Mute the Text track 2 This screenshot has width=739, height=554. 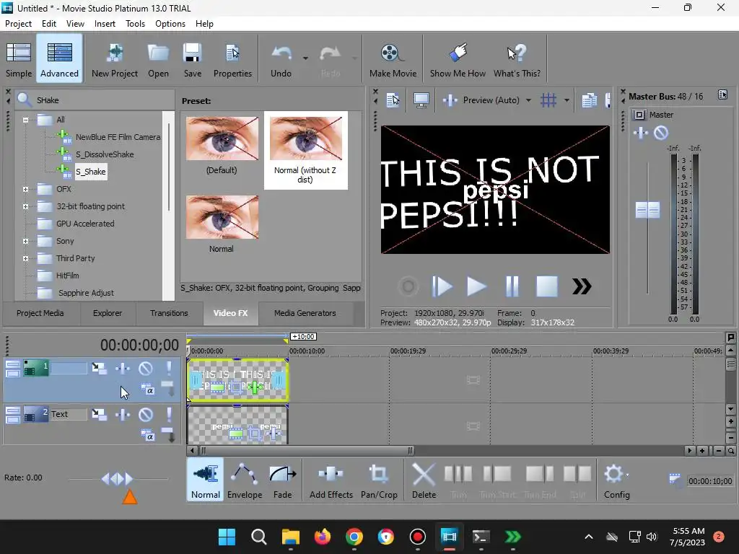pyautogui.click(x=146, y=414)
